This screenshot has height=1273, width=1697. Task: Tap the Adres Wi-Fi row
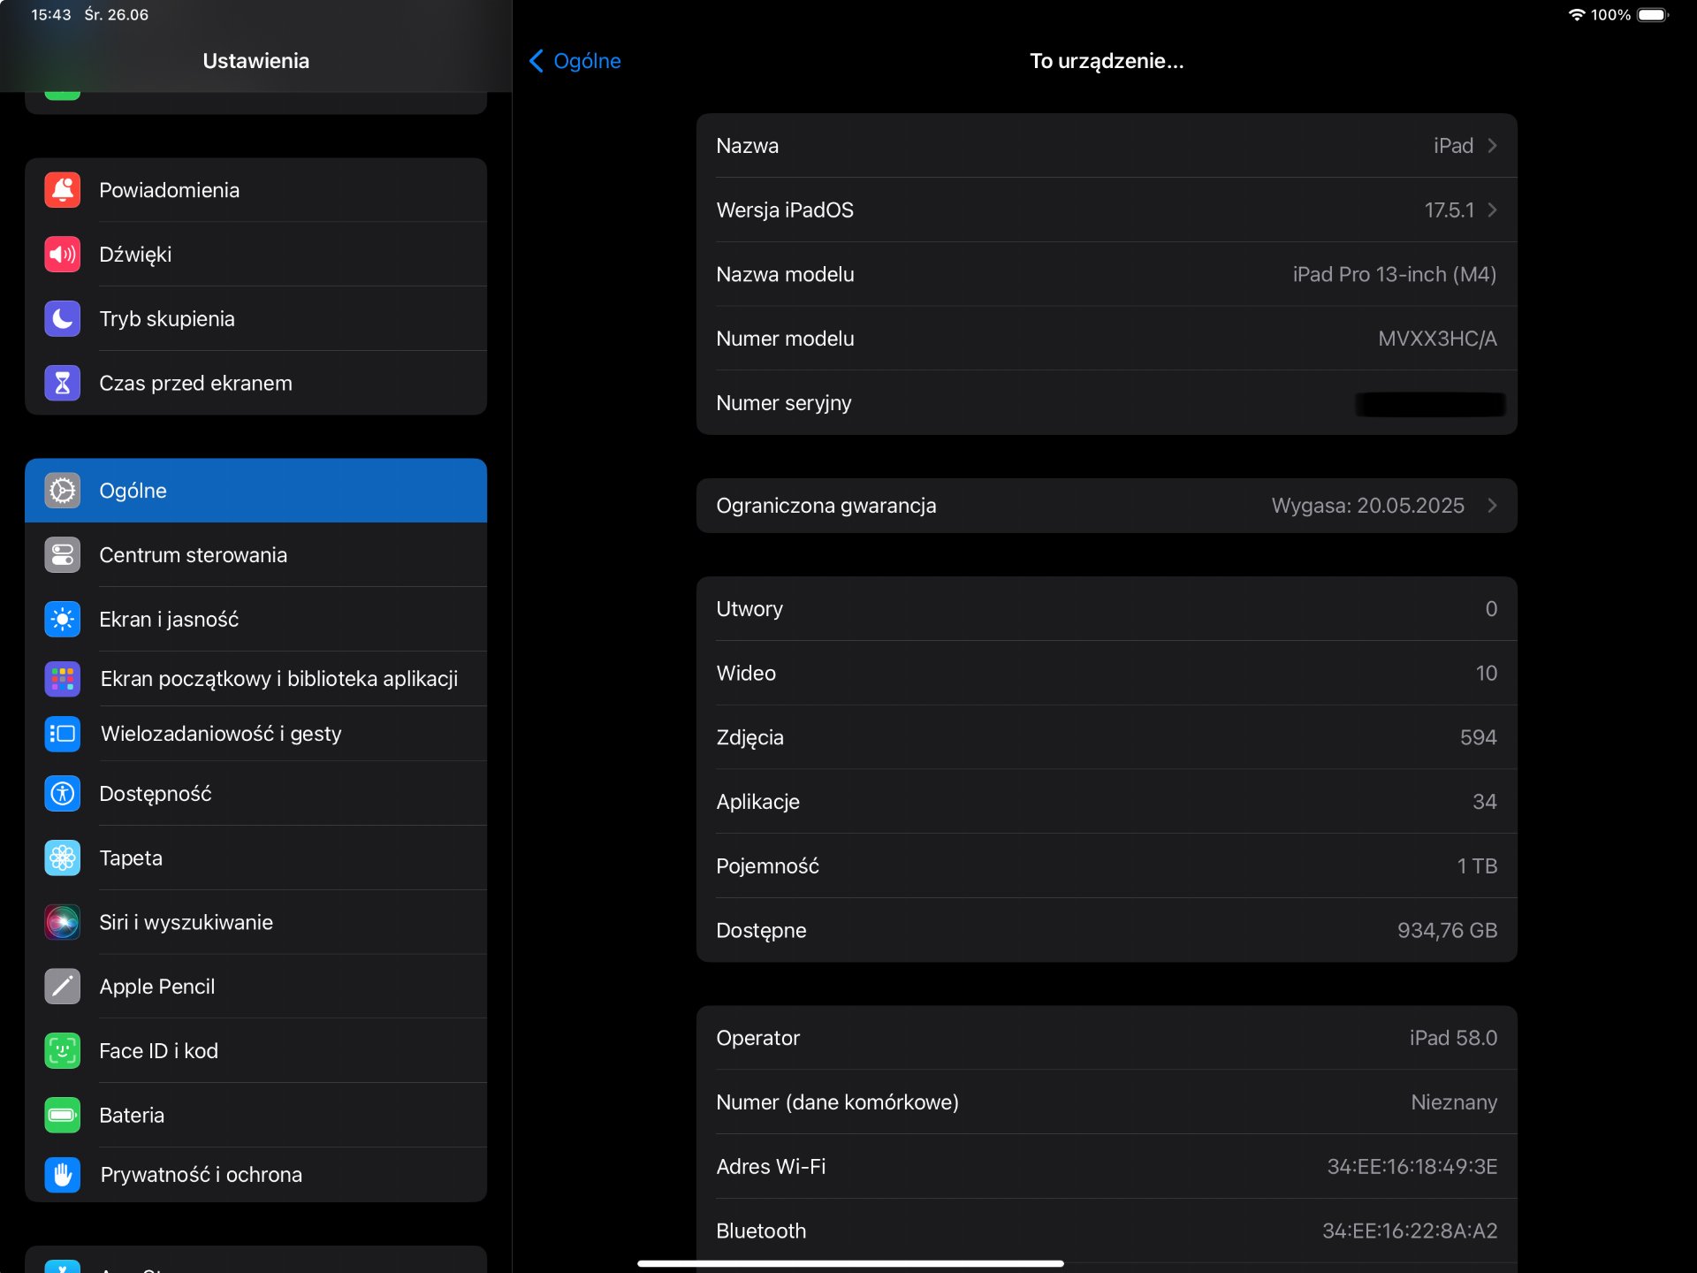(x=1107, y=1167)
